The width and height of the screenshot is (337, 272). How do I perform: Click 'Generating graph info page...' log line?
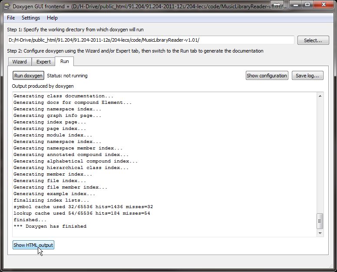[57, 116]
